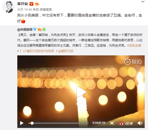Mute the video with speaker icon
Screen dimensions: 148x130
click(140, 123)
